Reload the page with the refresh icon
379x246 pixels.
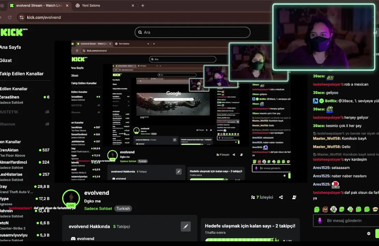click(10, 17)
